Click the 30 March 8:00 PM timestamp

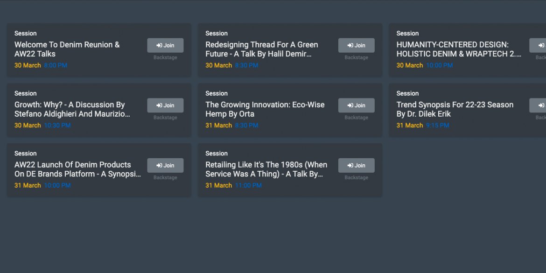click(41, 65)
